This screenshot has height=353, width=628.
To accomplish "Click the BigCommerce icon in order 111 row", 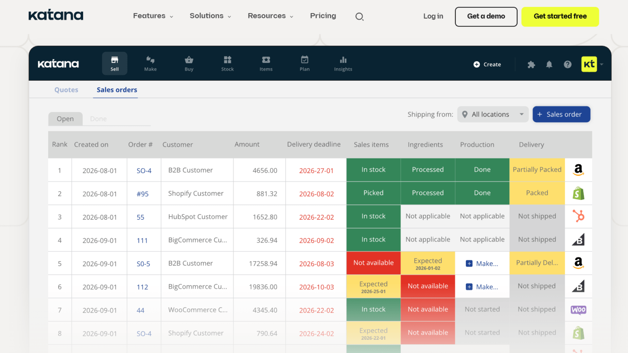I will (578, 240).
